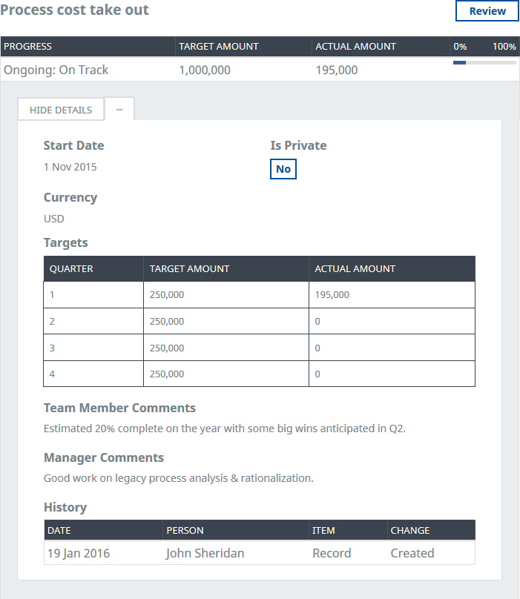The width and height of the screenshot is (520, 599).
Task: Click Quarter 3 target amount cell
Action: pyautogui.click(x=167, y=348)
